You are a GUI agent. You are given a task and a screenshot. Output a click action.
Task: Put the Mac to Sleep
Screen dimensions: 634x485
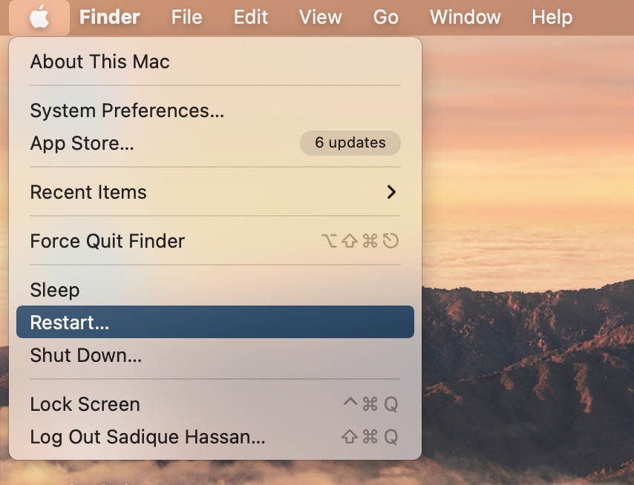click(54, 290)
